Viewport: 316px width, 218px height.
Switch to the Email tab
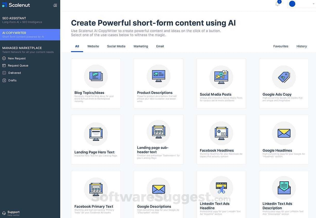click(160, 46)
